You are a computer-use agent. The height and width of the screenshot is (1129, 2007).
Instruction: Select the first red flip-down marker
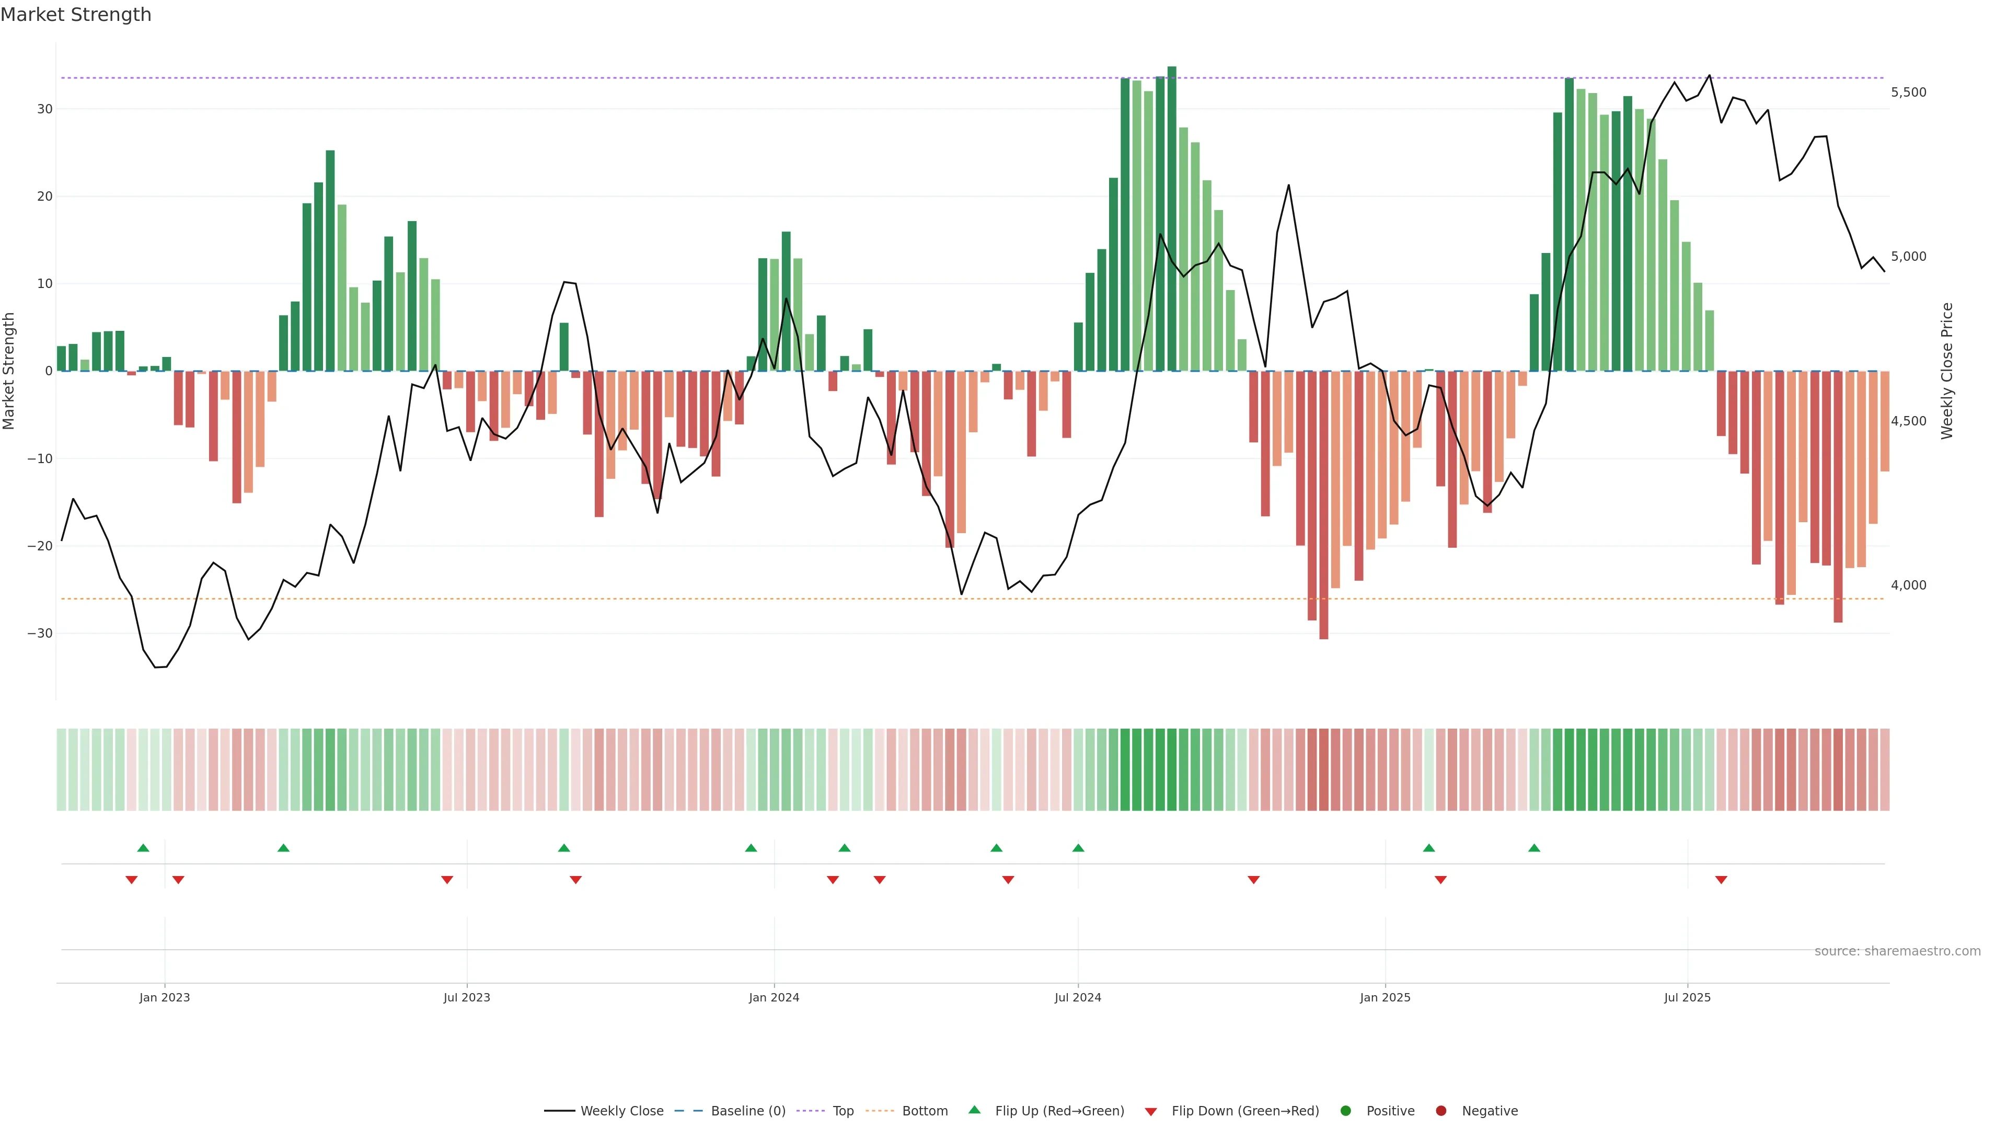(x=132, y=880)
